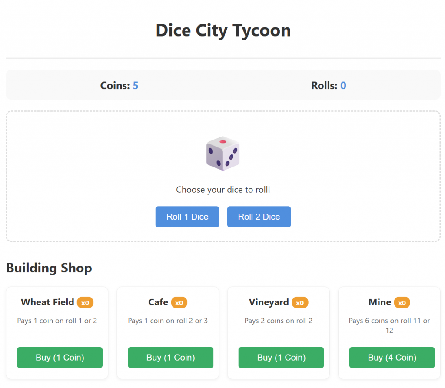The width and height of the screenshot is (445, 388).
Task: Select the Vineyard x0 count badge
Action: [300, 302]
